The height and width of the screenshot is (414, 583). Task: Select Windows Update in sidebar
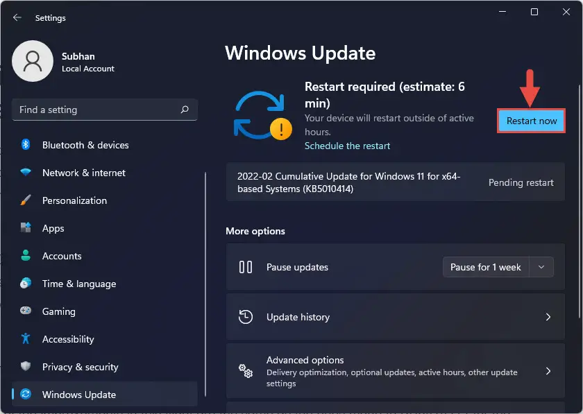(x=78, y=395)
